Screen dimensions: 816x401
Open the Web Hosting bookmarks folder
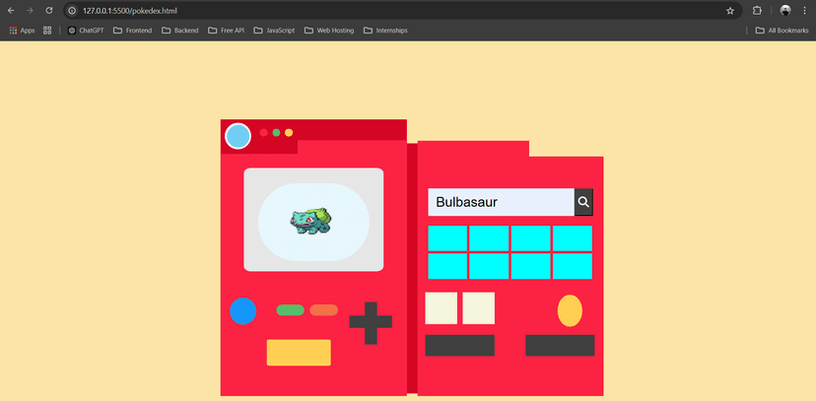click(329, 31)
